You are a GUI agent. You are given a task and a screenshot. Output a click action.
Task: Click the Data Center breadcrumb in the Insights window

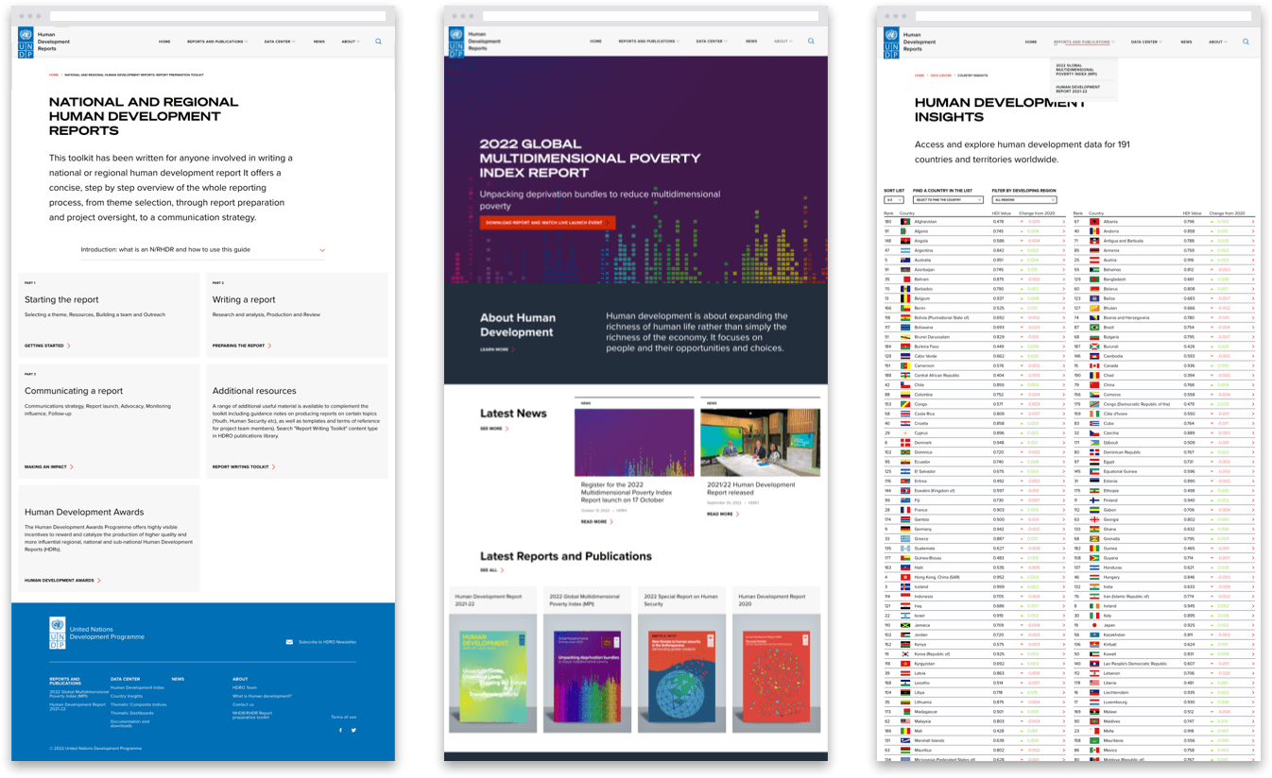point(941,75)
